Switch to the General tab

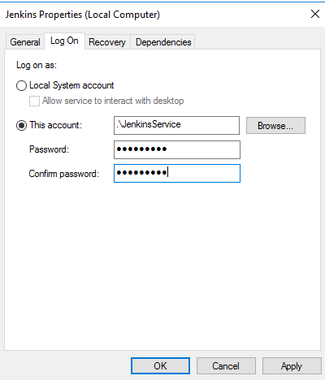click(x=25, y=42)
